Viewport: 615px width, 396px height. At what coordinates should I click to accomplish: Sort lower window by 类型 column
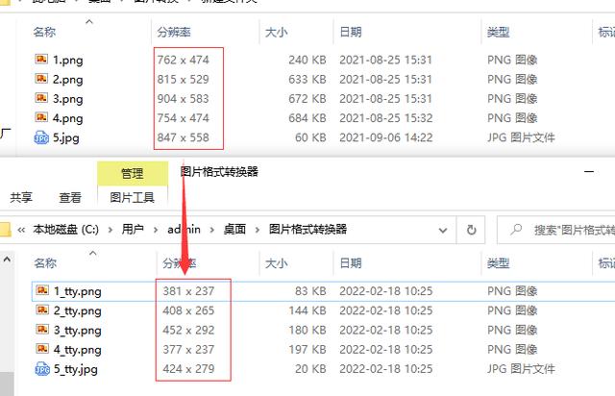[x=498, y=263]
